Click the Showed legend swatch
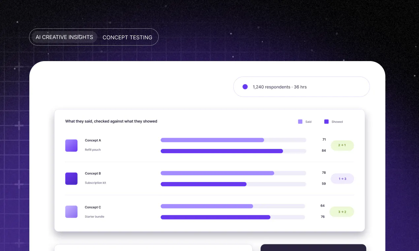The image size is (419, 251). (x=327, y=122)
